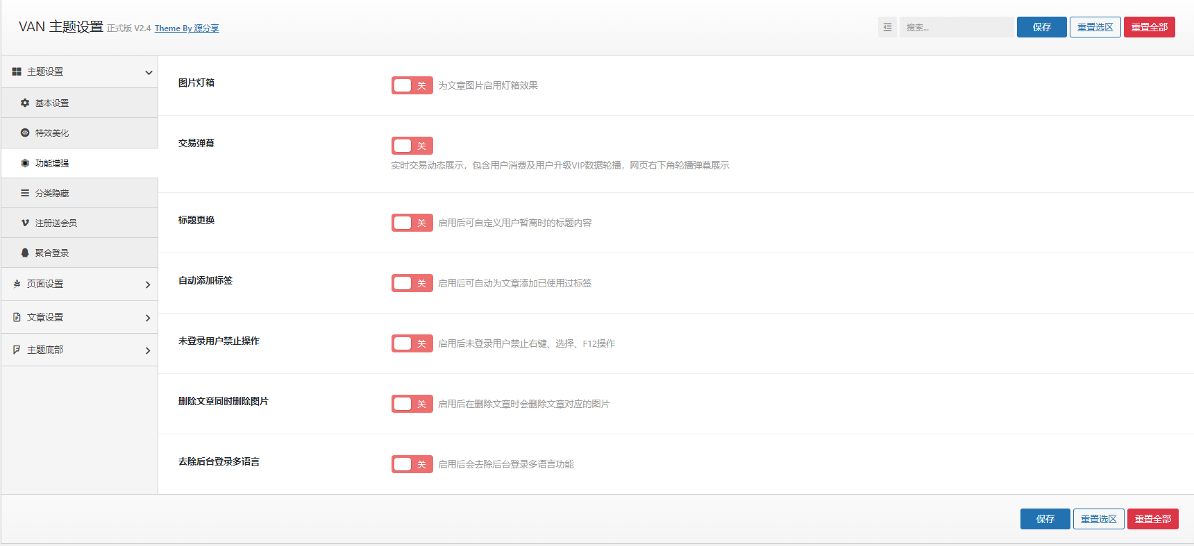Click the 交易弹幕 setting label
Screen dimensions: 1194x546
(196, 143)
